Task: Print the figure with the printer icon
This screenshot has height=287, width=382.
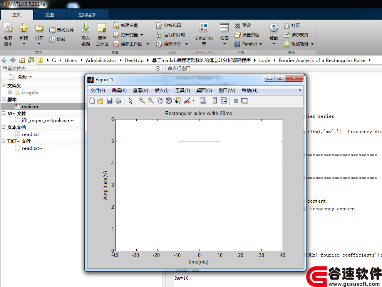Action: tap(118, 101)
